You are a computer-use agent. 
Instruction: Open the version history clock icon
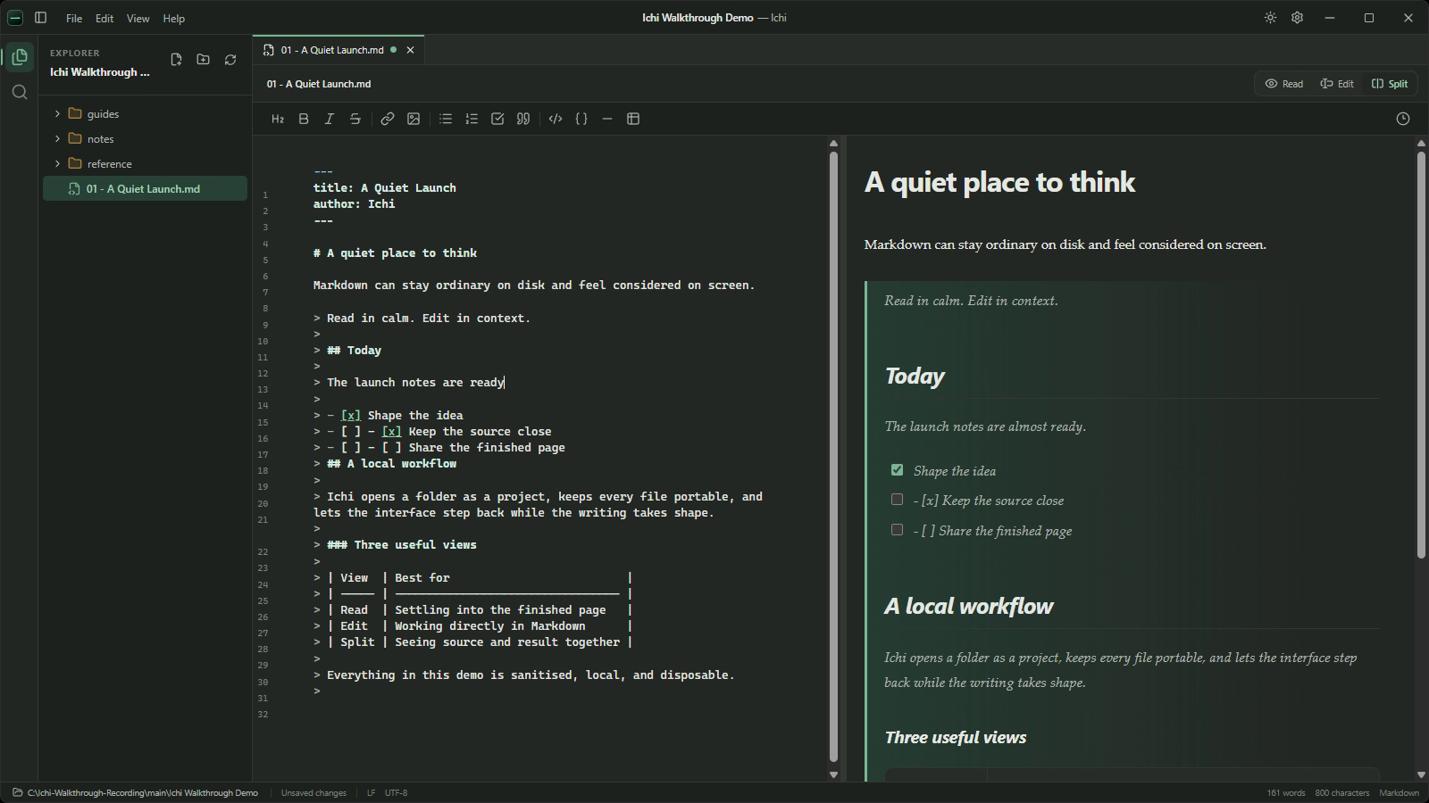[x=1403, y=119]
